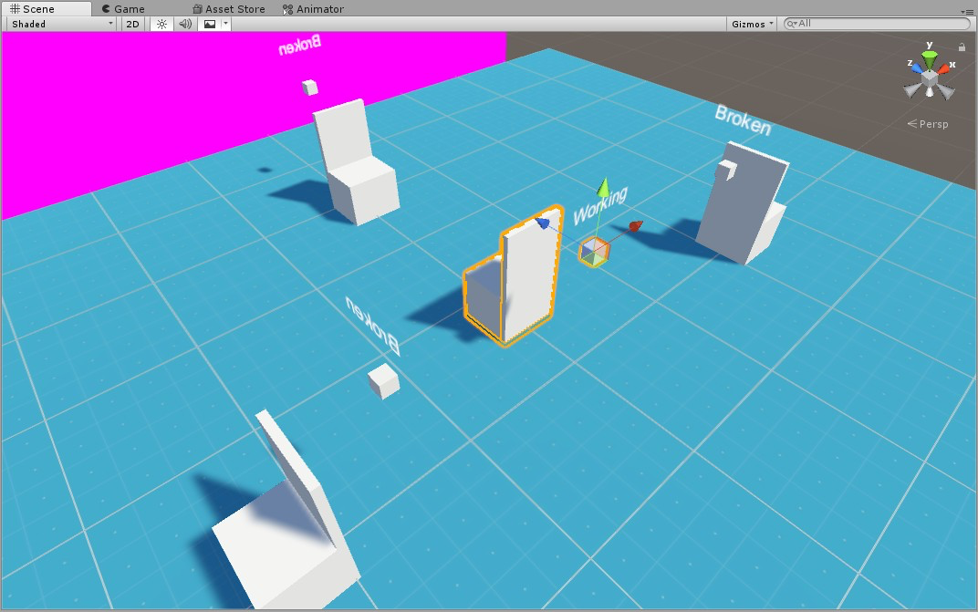The image size is (978, 612).
Task: Toggle scene audio speaker icon
Action: coord(185,25)
